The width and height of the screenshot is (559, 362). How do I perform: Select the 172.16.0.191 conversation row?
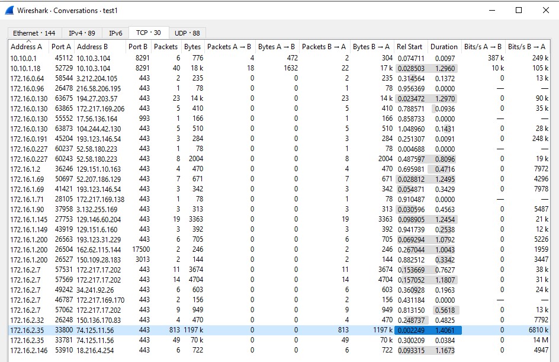pos(279,139)
